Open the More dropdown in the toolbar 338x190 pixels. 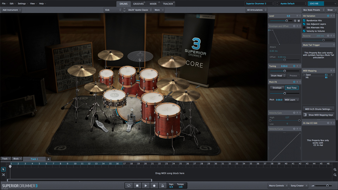159,10
